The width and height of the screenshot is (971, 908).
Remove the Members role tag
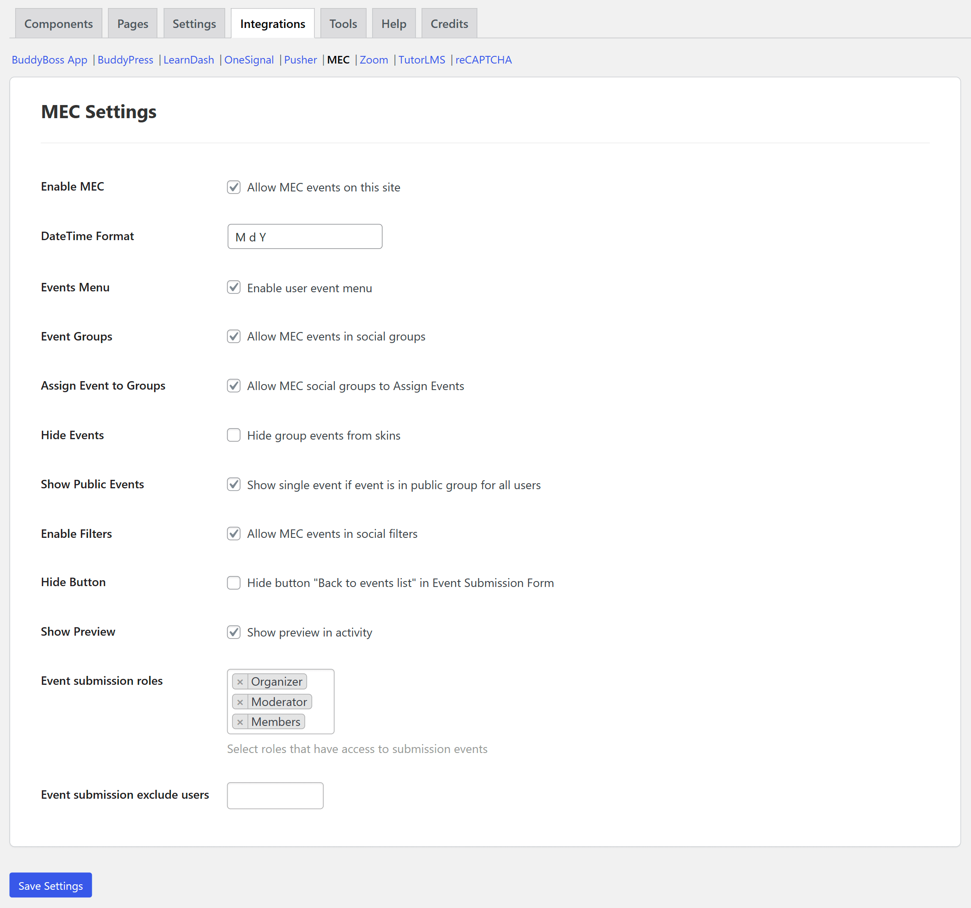(240, 723)
